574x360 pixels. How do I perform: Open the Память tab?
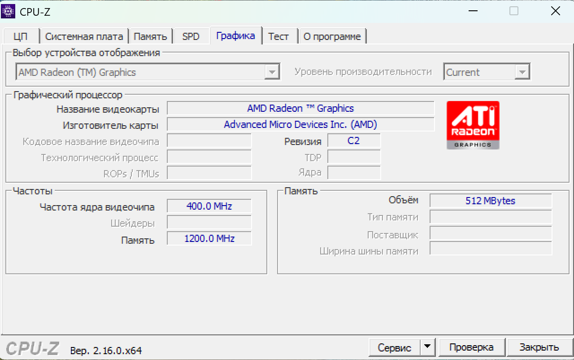(150, 37)
